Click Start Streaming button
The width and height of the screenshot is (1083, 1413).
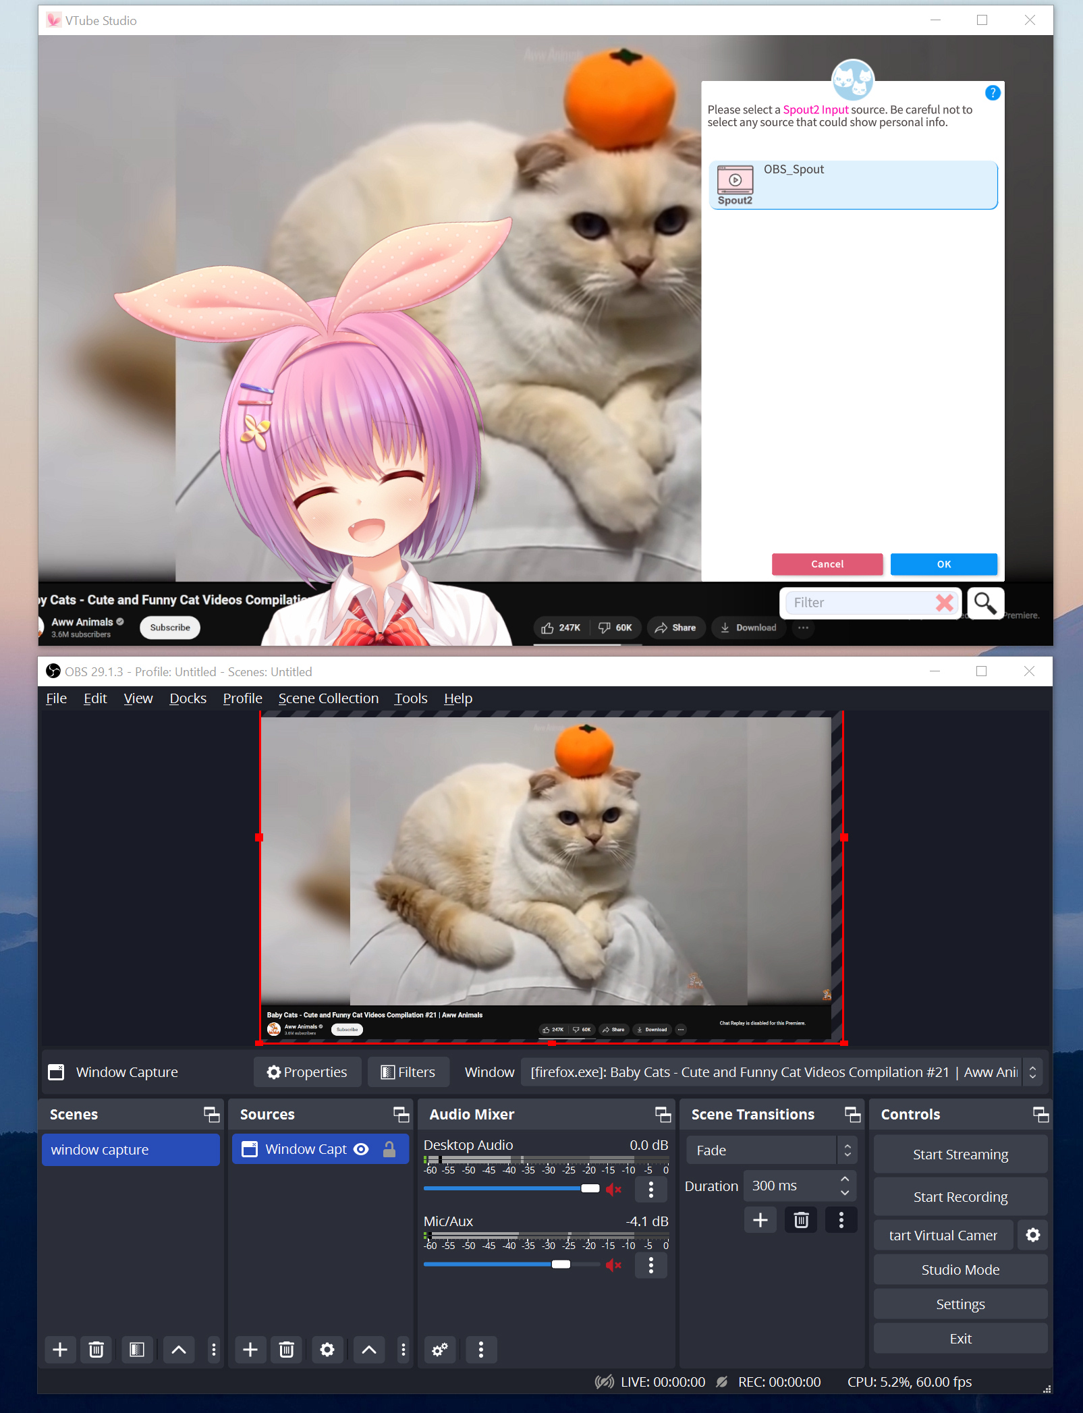pyautogui.click(x=960, y=1154)
